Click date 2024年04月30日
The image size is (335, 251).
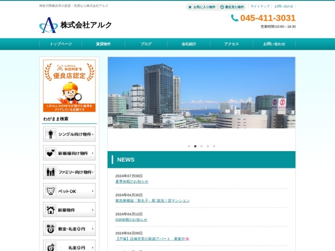pos(129,195)
